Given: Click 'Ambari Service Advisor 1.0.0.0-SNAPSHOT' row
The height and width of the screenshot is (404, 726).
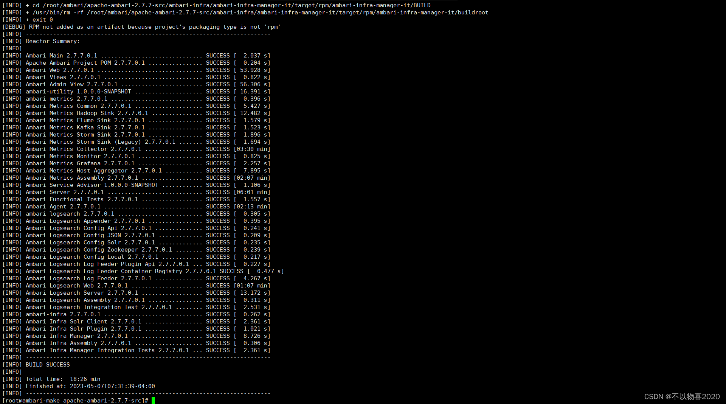Looking at the screenshot, I should click(x=137, y=185).
